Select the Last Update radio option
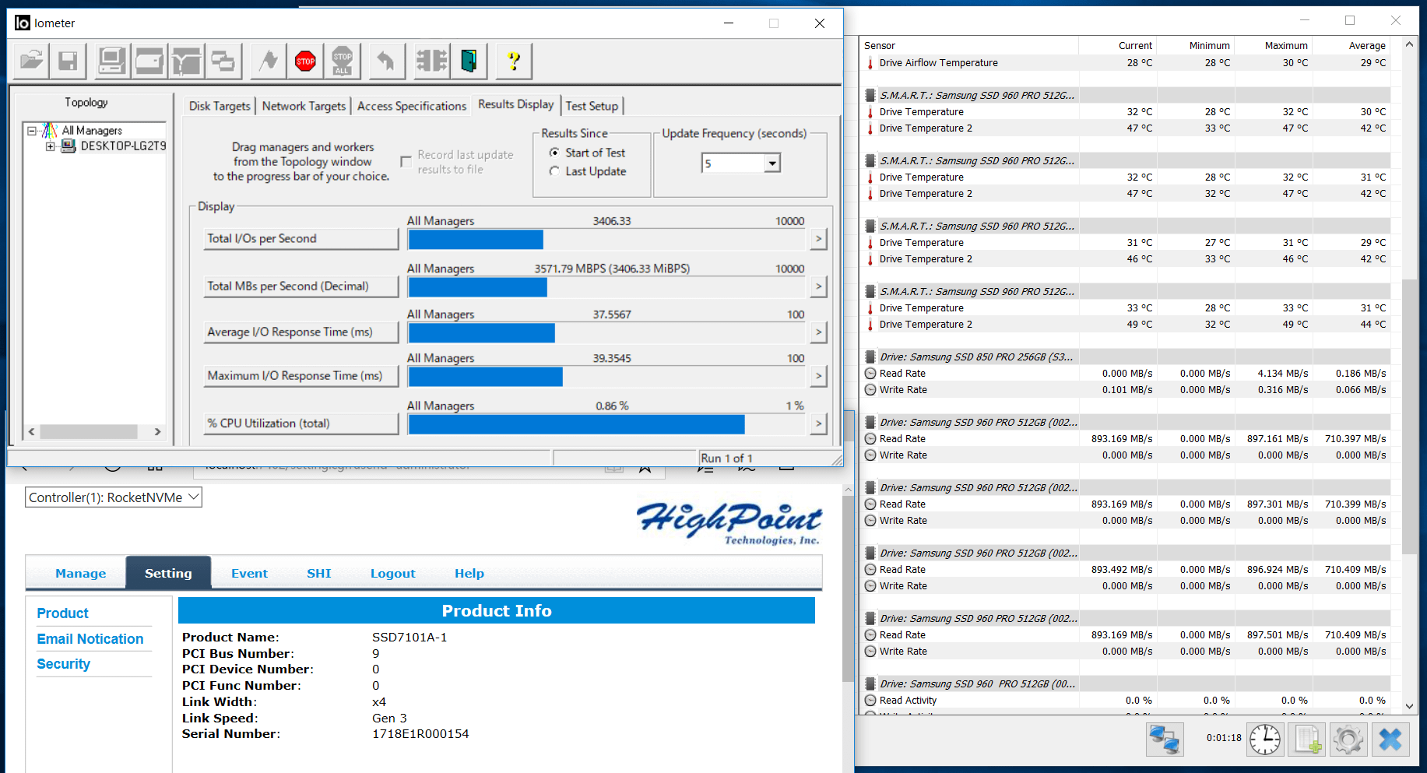The height and width of the screenshot is (773, 1427). coord(554,171)
